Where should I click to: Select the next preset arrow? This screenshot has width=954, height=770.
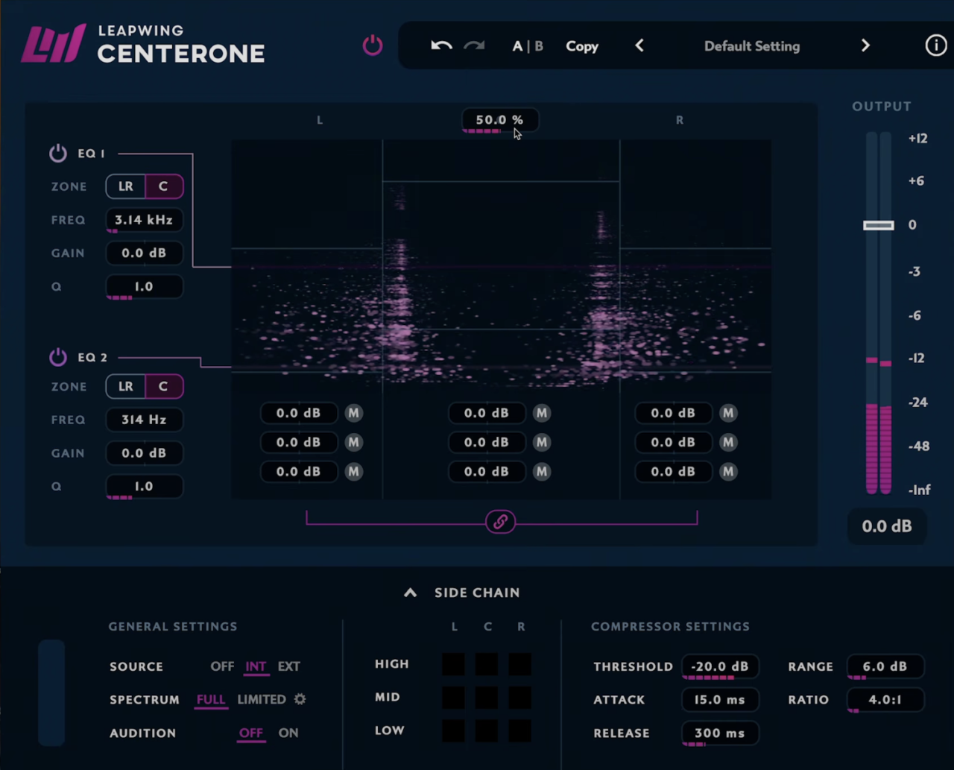(865, 45)
